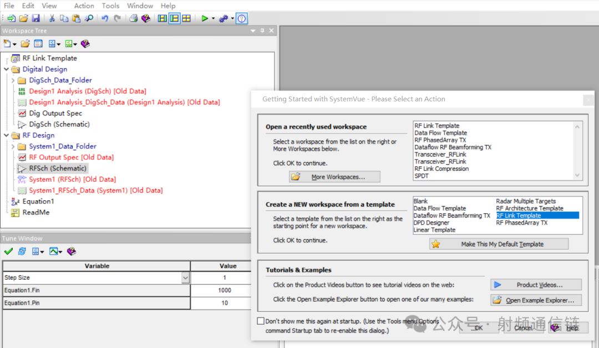Viewport: 599px width, 348px height.
Task: Click the green checkmark in Tune Window
Action: point(8,251)
